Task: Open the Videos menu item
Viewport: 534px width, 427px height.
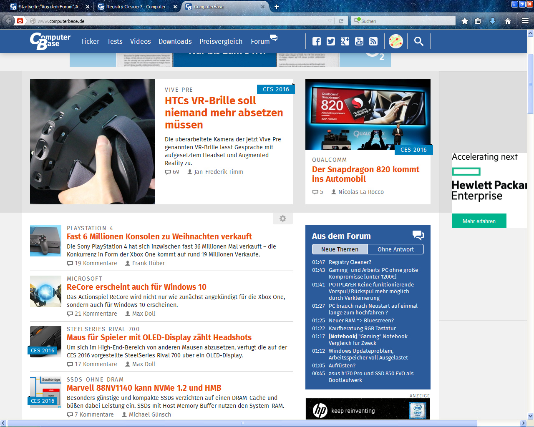Action: click(x=140, y=41)
